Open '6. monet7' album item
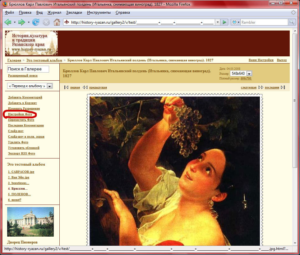The width and height of the screenshot is (300, 255). (15, 200)
